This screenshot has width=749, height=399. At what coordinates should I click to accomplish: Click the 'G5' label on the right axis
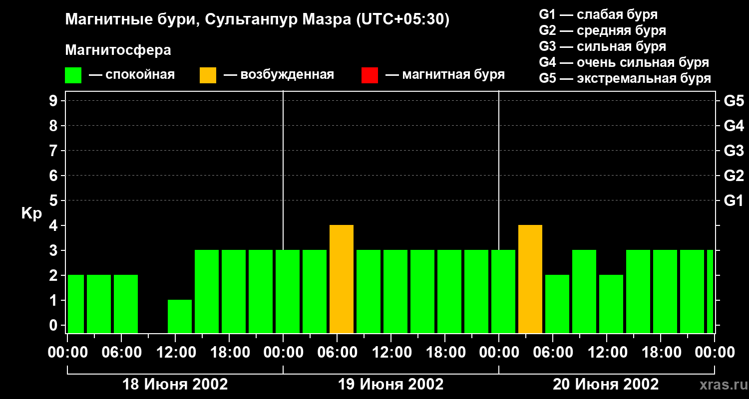(734, 101)
